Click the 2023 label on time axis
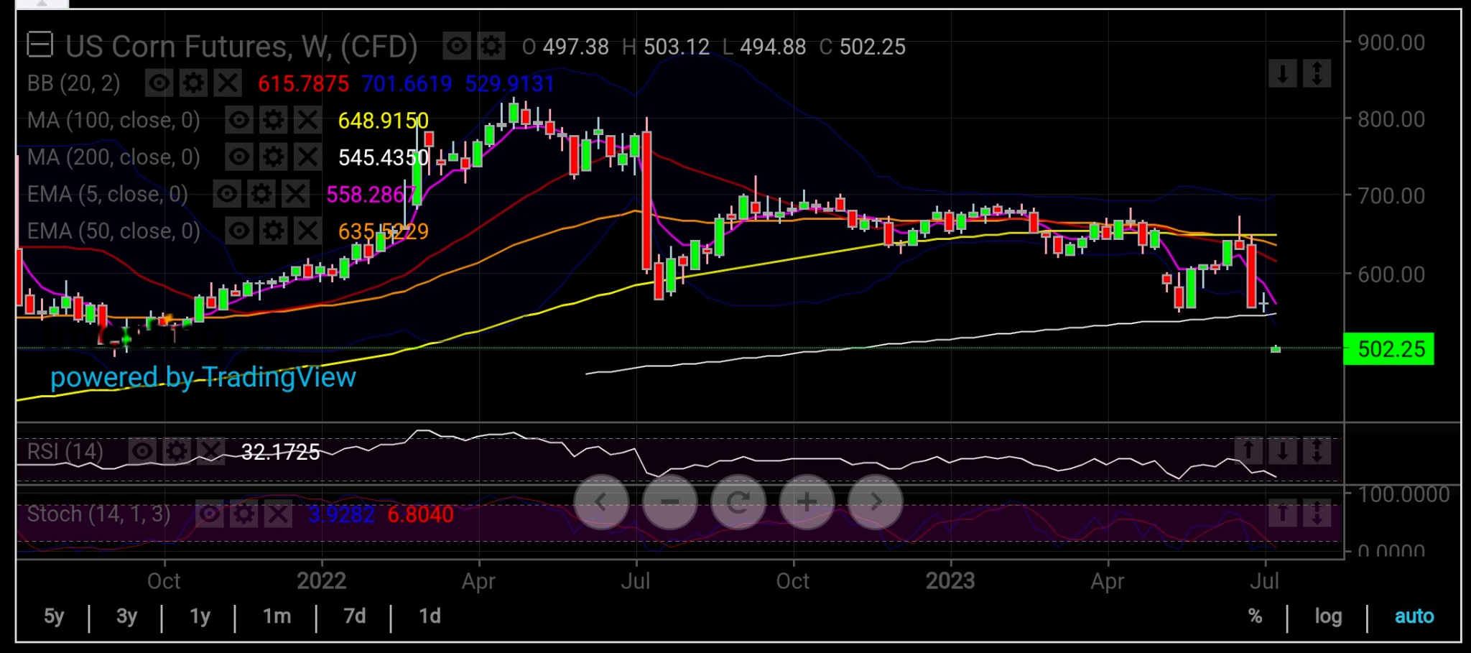 (x=950, y=580)
